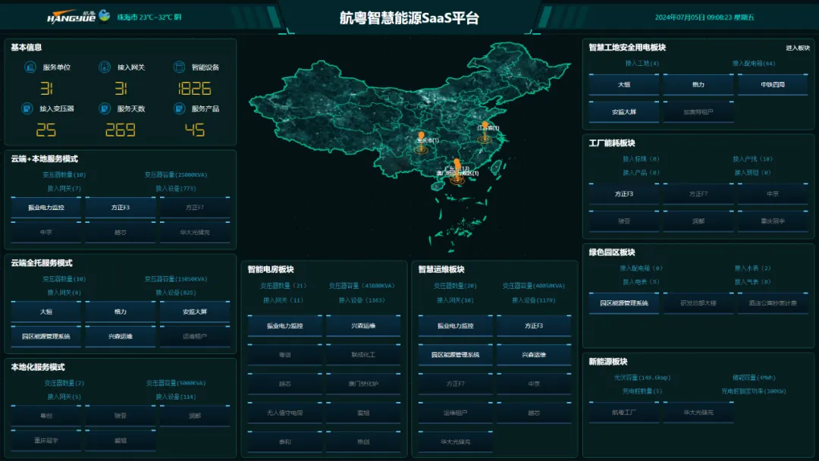Screen dimensions: 819x461
Task: Select 酒店公寓抄表计费 in 绿色园区板块
Action: [773, 303]
